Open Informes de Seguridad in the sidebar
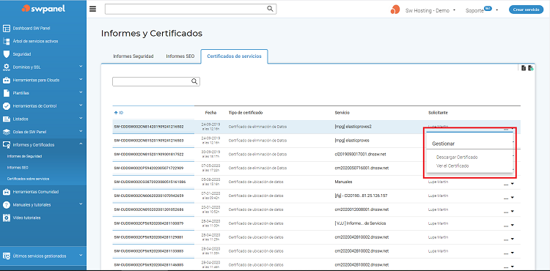 [24, 156]
